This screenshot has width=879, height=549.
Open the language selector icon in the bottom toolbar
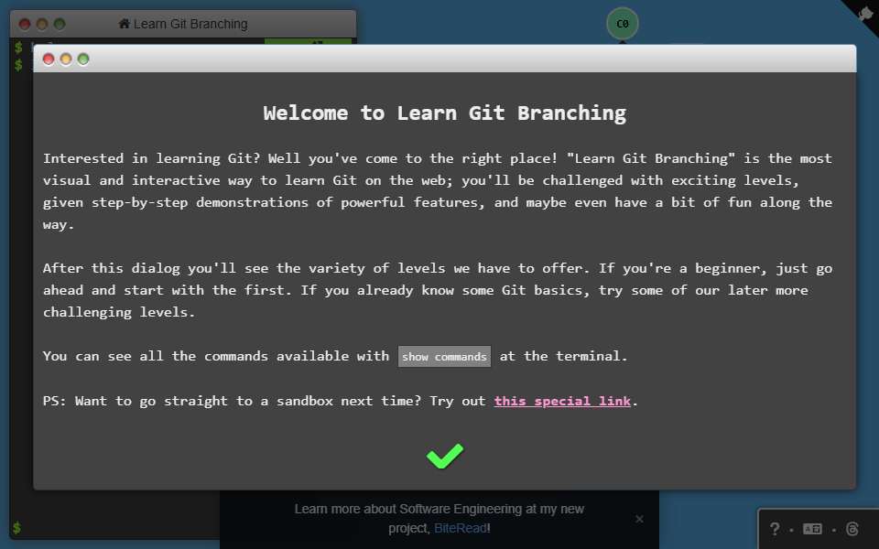(x=812, y=529)
